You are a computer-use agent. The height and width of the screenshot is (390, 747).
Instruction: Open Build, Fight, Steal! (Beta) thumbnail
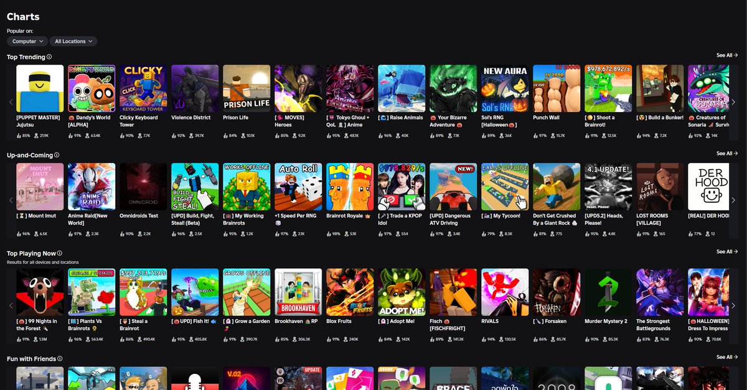click(195, 187)
